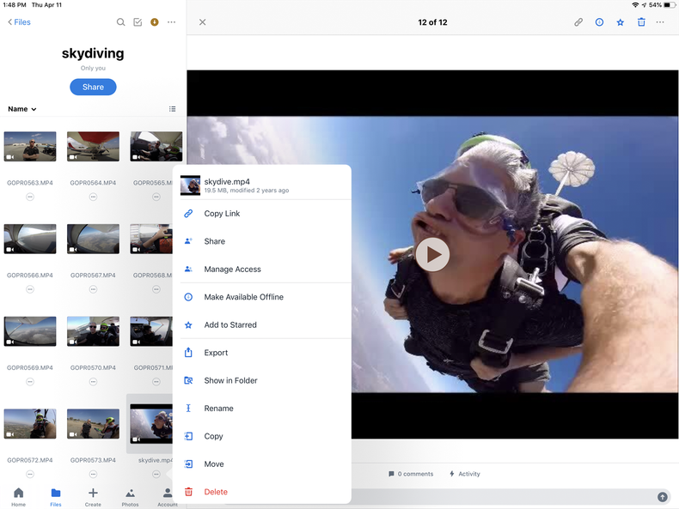This screenshot has height=509, width=679.
Task: Tap the send arrow beside comment field
Action: (x=663, y=497)
